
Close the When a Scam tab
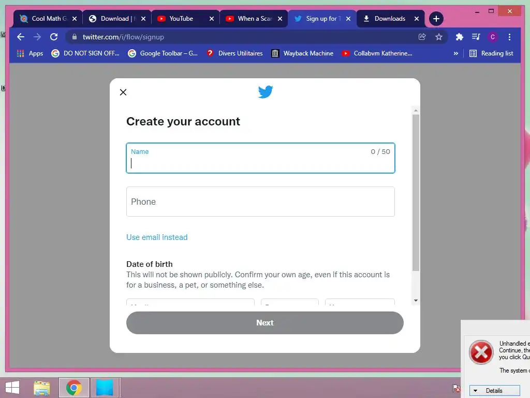point(280,19)
